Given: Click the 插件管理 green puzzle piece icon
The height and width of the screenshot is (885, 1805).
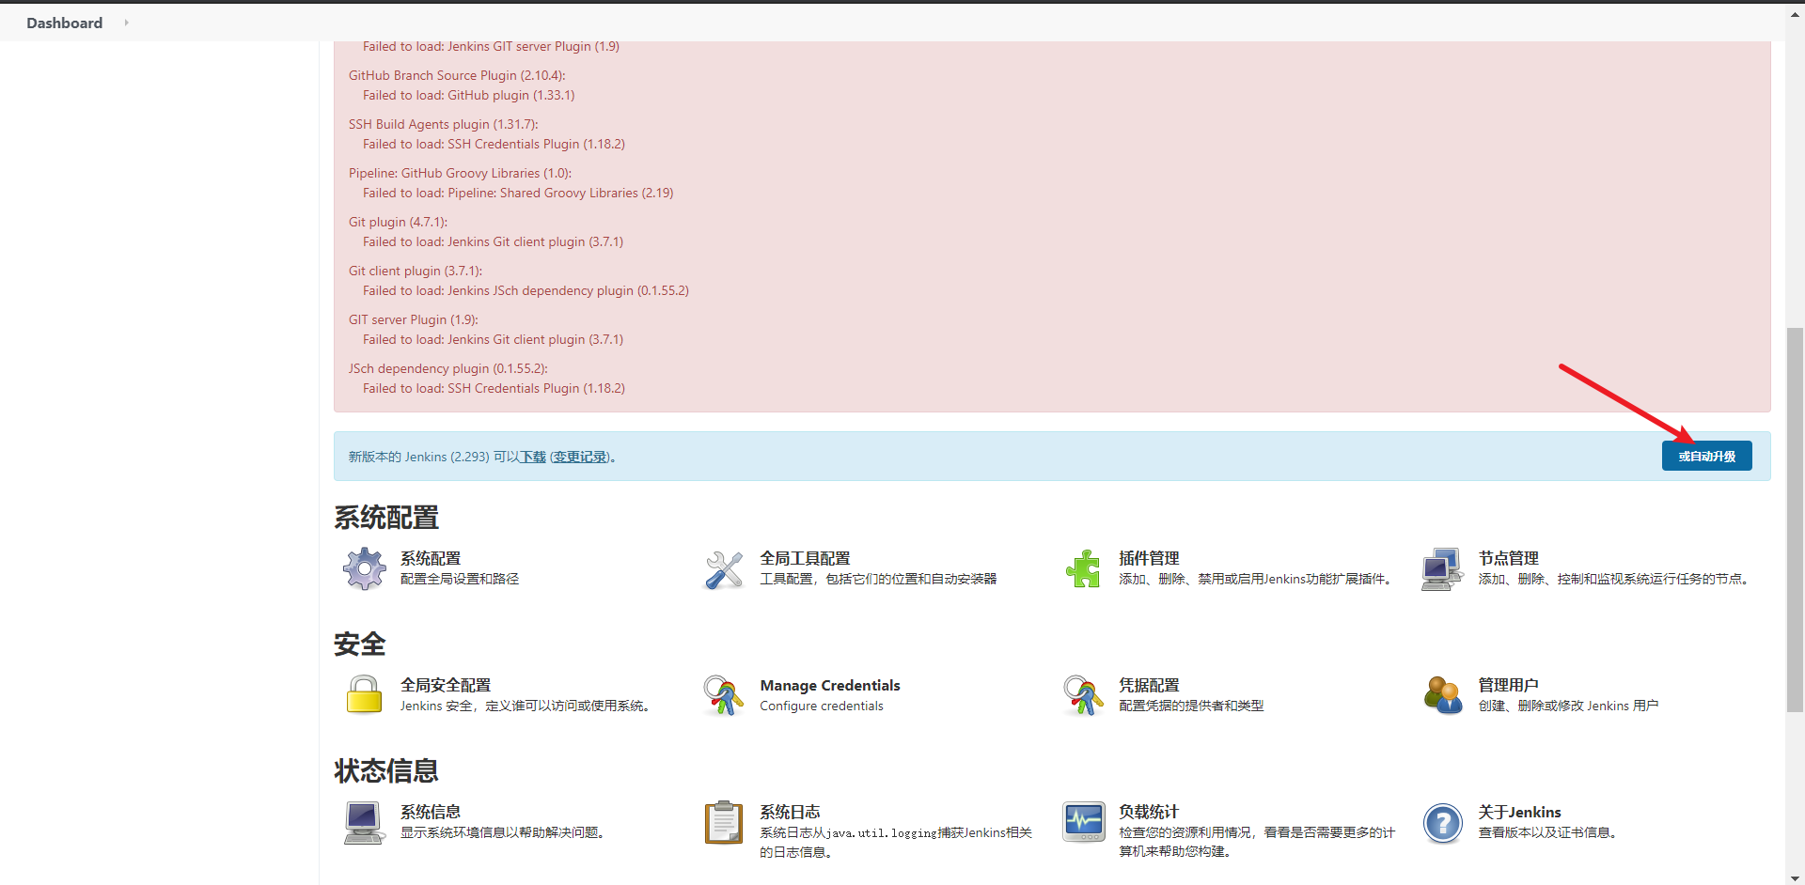Looking at the screenshot, I should tap(1083, 568).
